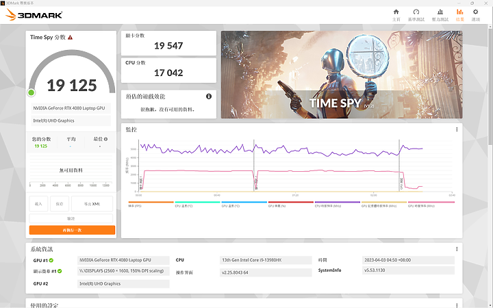The image size is (493, 308).
Task: Click the v2.25.8043 64 version field
Action: pos(266,272)
